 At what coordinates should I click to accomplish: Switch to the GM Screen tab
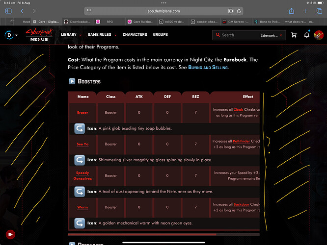[x=237, y=22]
